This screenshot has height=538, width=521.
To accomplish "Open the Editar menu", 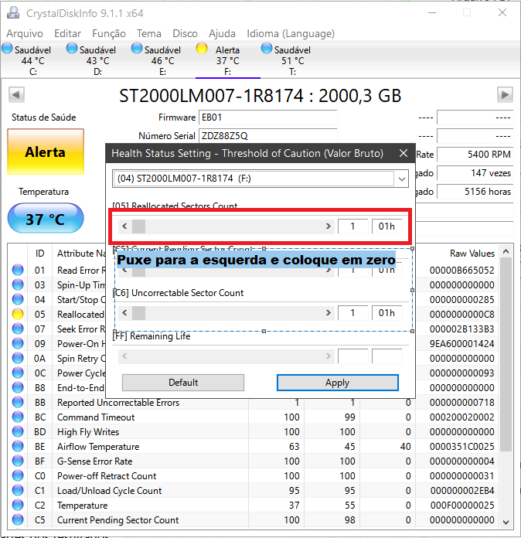I will pos(67,34).
